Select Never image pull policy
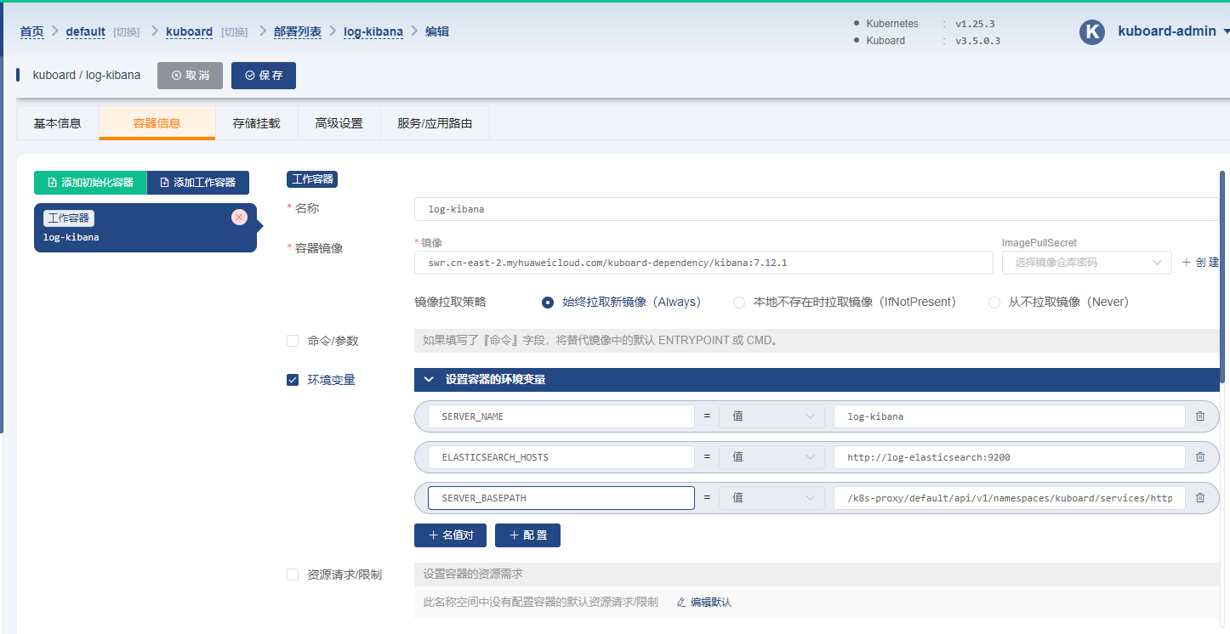The image size is (1230, 634). (x=994, y=303)
